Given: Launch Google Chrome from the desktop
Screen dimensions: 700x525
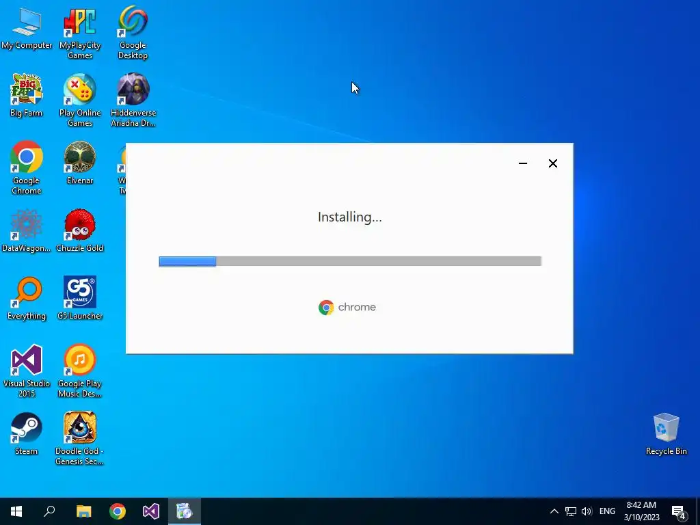Looking at the screenshot, I should pos(27,168).
